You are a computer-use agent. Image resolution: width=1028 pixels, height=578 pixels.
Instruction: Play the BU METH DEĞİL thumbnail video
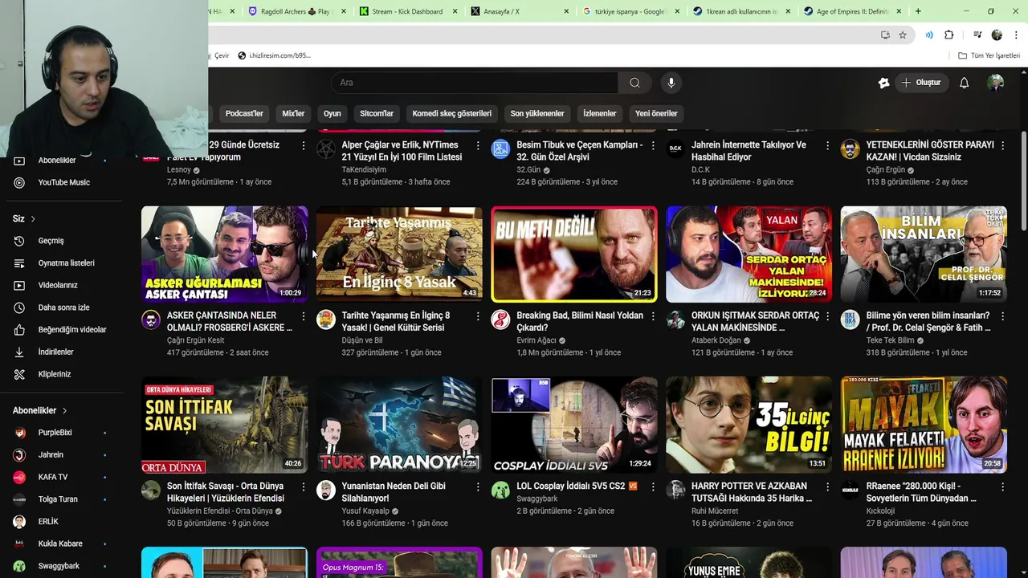pyautogui.click(x=574, y=254)
